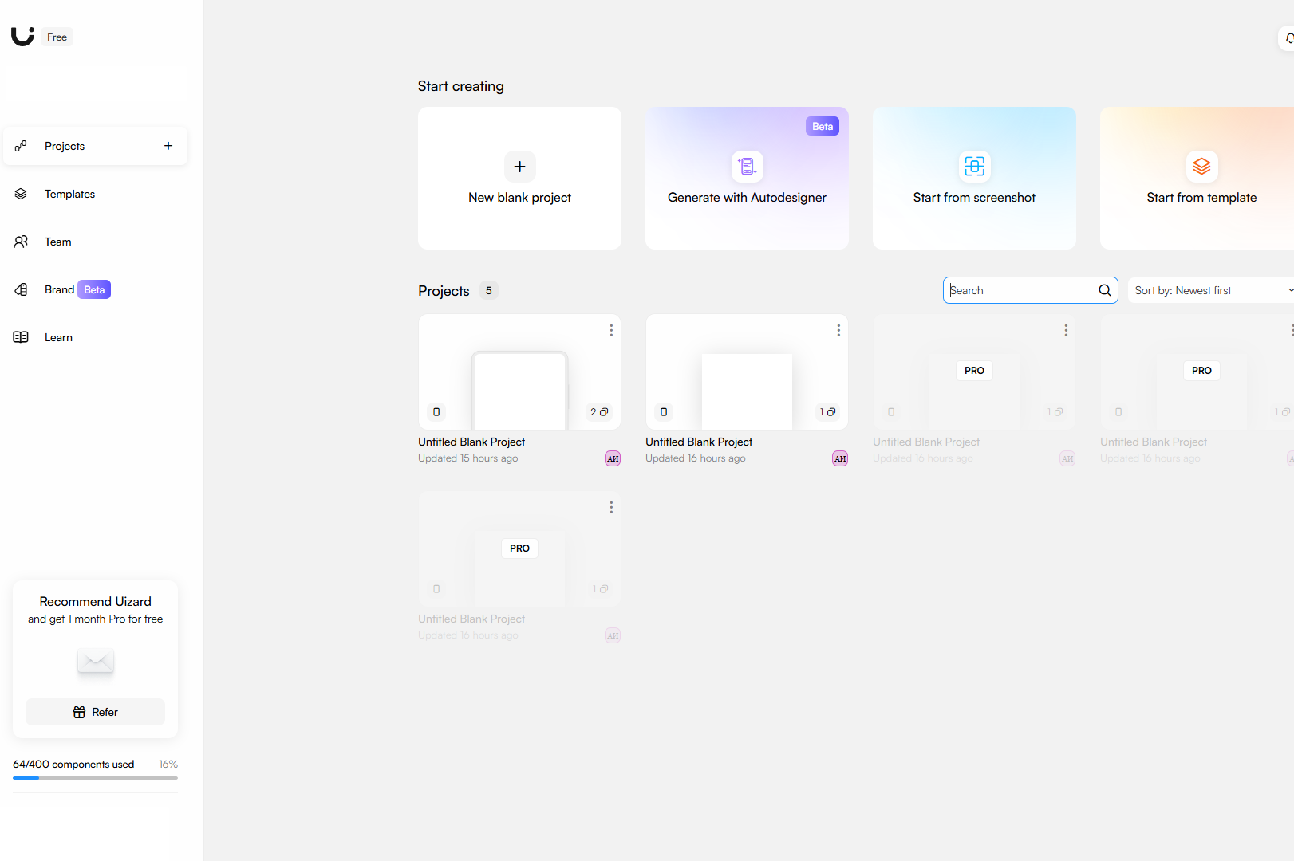Click the magnifier icon in the search box
The height and width of the screenshot is (861, 1294).
coord(1104,290)
